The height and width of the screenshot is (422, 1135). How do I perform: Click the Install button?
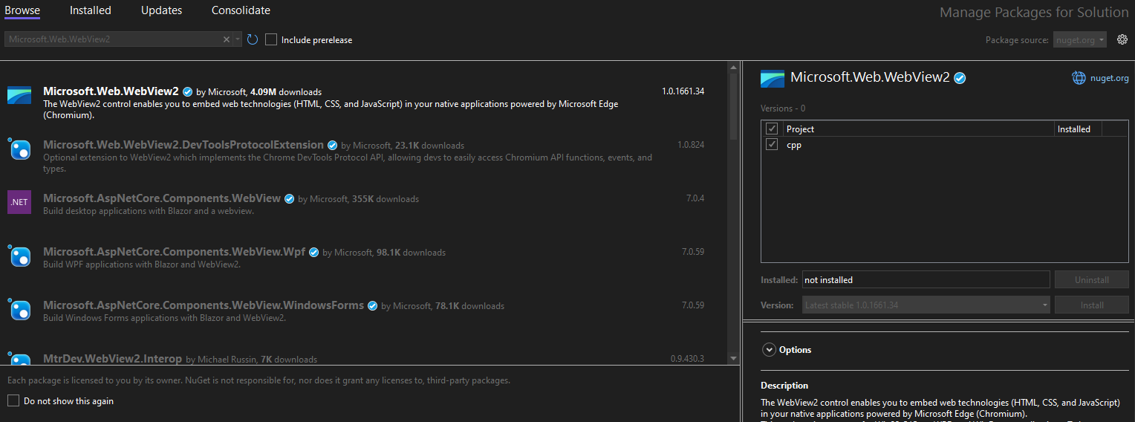coord(1091,305)
